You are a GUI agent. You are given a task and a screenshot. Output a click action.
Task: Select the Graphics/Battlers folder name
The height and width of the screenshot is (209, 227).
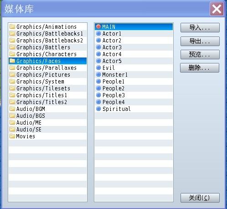[43, 47]
